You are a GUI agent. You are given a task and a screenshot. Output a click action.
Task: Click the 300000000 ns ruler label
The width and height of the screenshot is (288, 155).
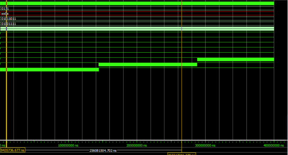pos(205,145)
